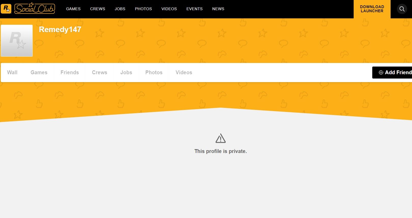Switch to the Wall profile tab
The width and height of the screenshot is (412, 218).
(x=12, y=72)
